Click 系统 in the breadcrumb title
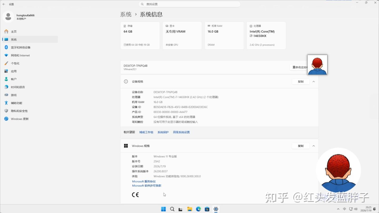The height and width of the screenshot is (213, 379). 126,14
